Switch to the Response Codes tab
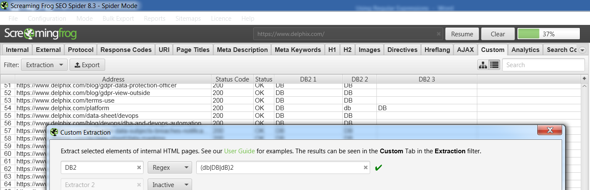The image size is (590, 190). pos(126,50)
